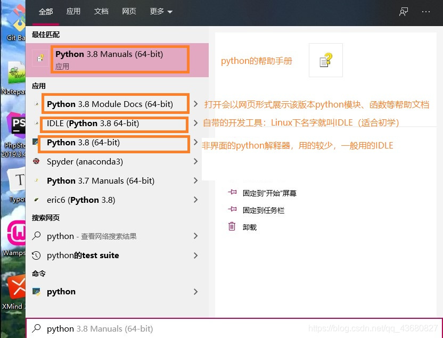Viewport: 443px width, 338px height.
Task: Expand the IDLE result chevron
Action: point(195,123)
